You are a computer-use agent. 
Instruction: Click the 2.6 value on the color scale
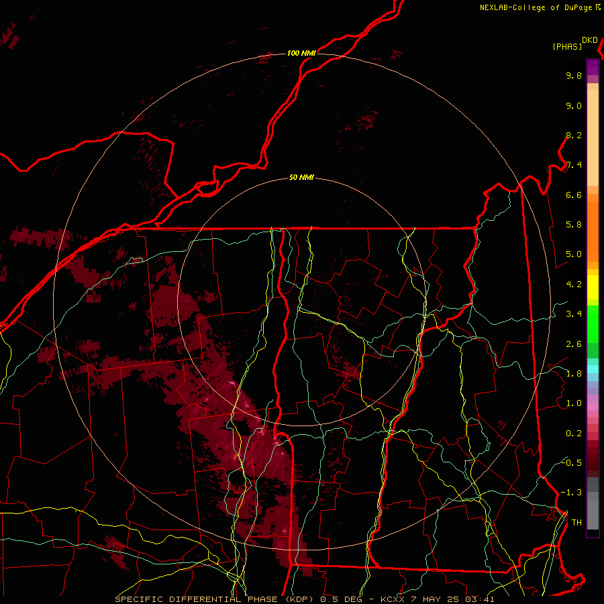click(x=574, y=344)
